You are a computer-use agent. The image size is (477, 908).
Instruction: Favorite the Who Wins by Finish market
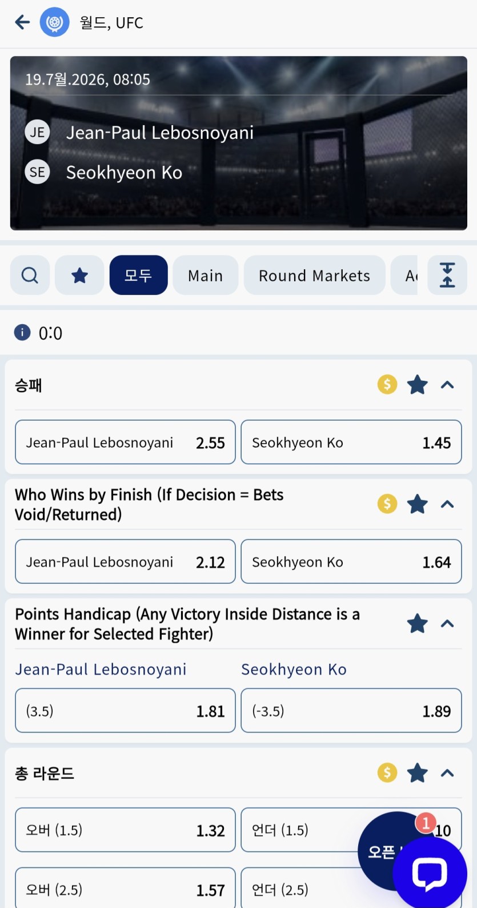click(x=418, y=504)
